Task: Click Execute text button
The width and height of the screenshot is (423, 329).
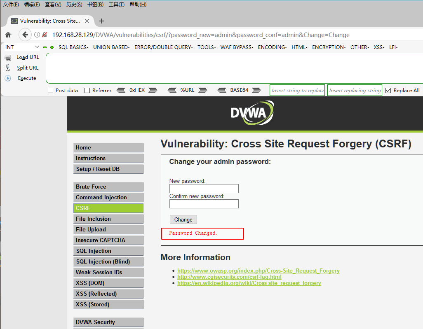Action: (x=27, y=78)
